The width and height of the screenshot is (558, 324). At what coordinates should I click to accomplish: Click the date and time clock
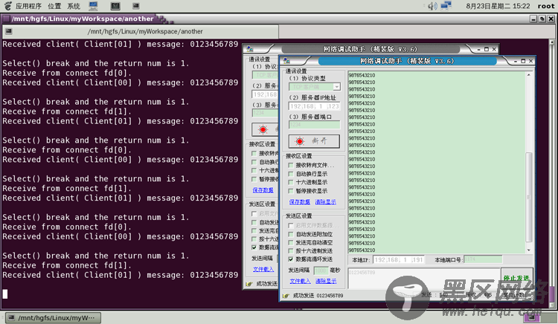498,6
